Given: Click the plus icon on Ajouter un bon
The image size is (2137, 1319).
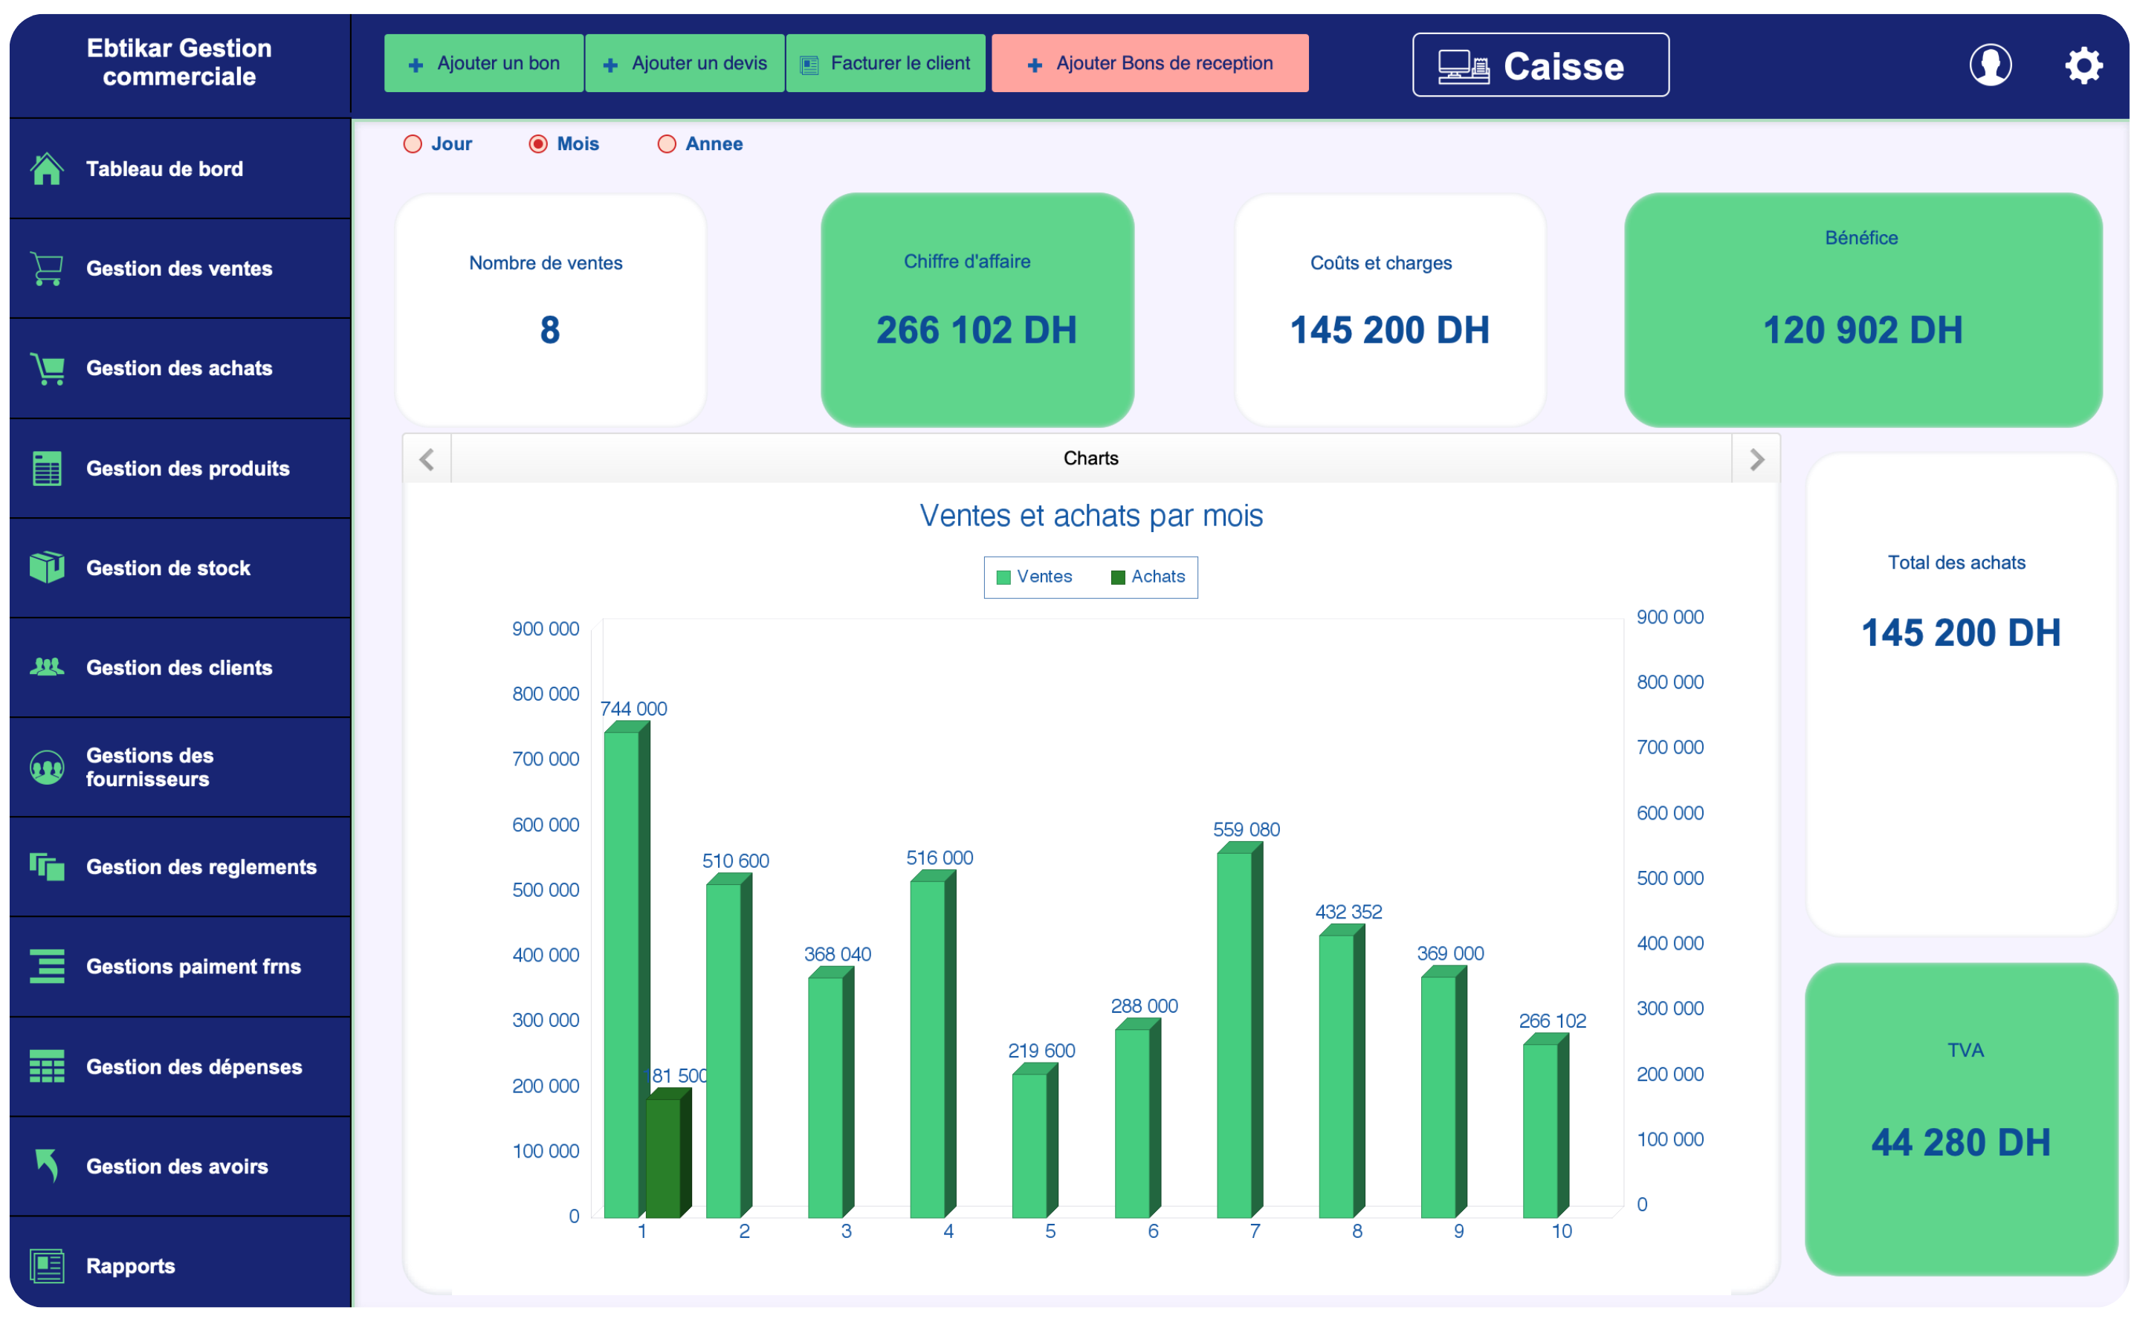Looking at the screenshot, I should click(416, 65).
